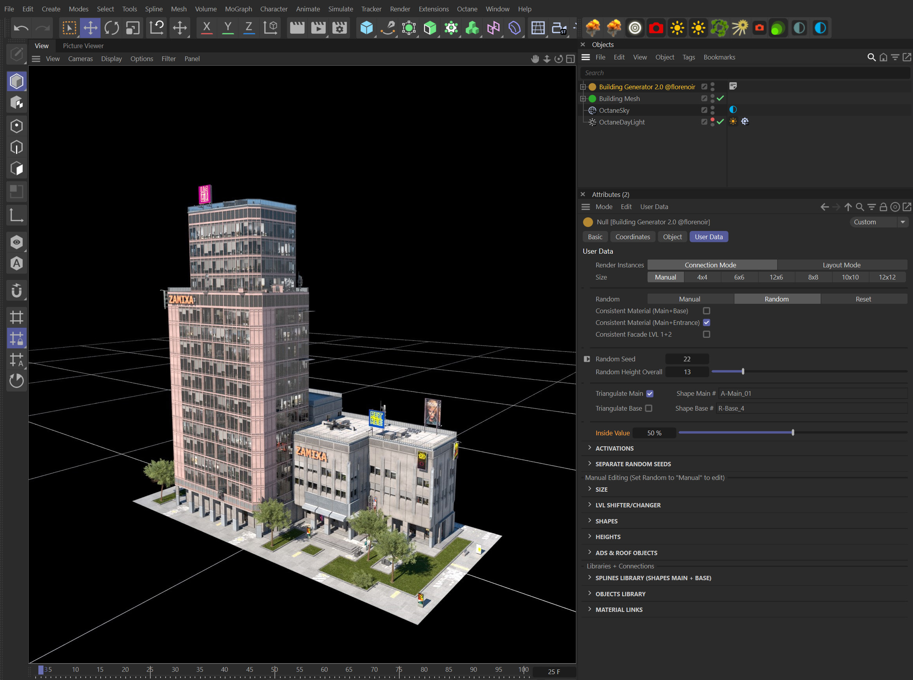Select the Move tool in the toolbar
The image size is (913, 680).
[x=90, y=27]
